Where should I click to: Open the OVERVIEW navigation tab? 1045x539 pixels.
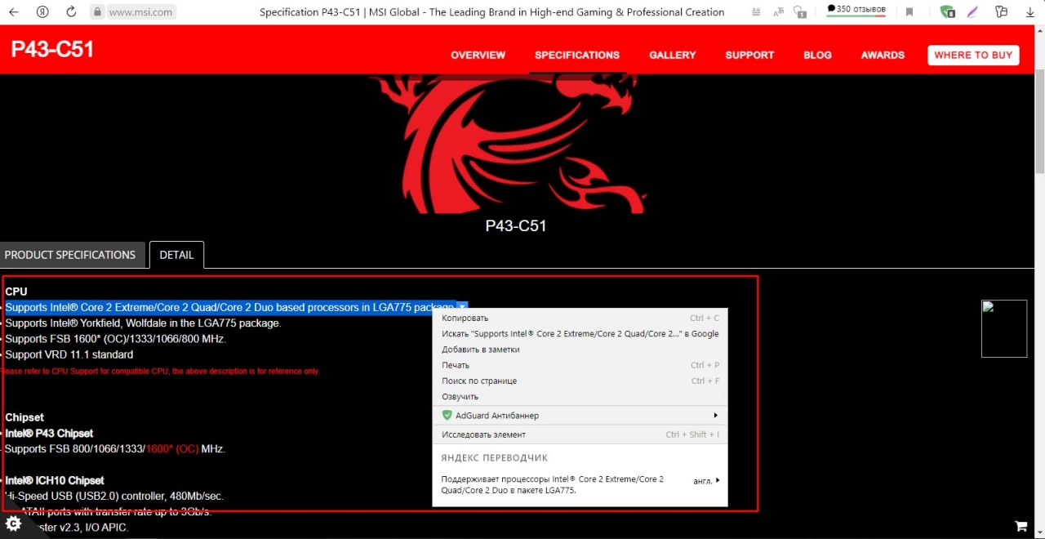click(x=478, y=55)
